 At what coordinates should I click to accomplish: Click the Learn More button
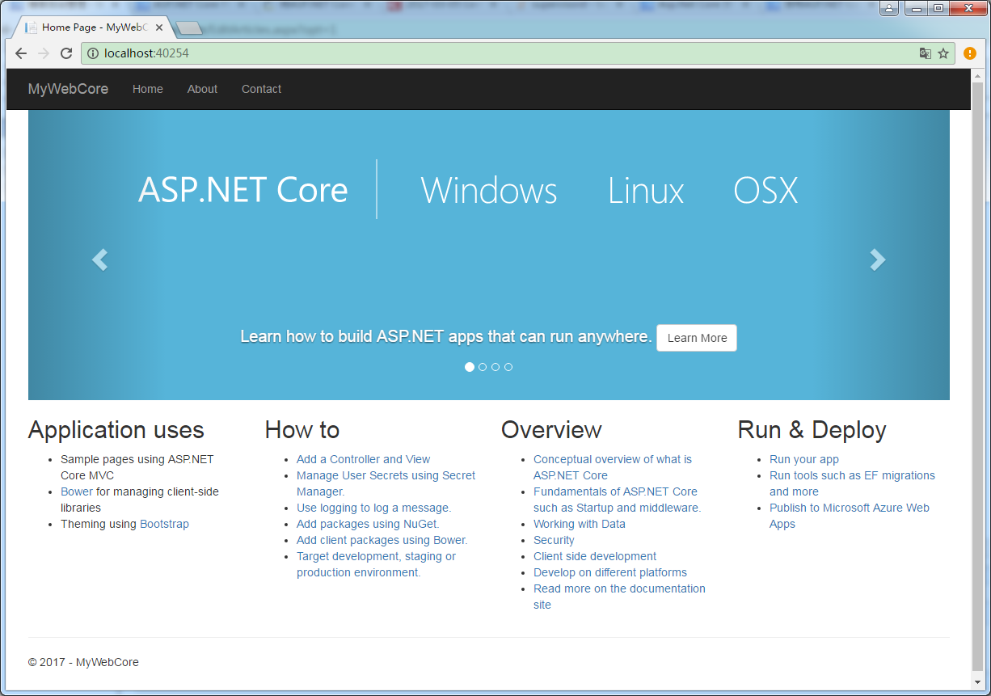697,338
